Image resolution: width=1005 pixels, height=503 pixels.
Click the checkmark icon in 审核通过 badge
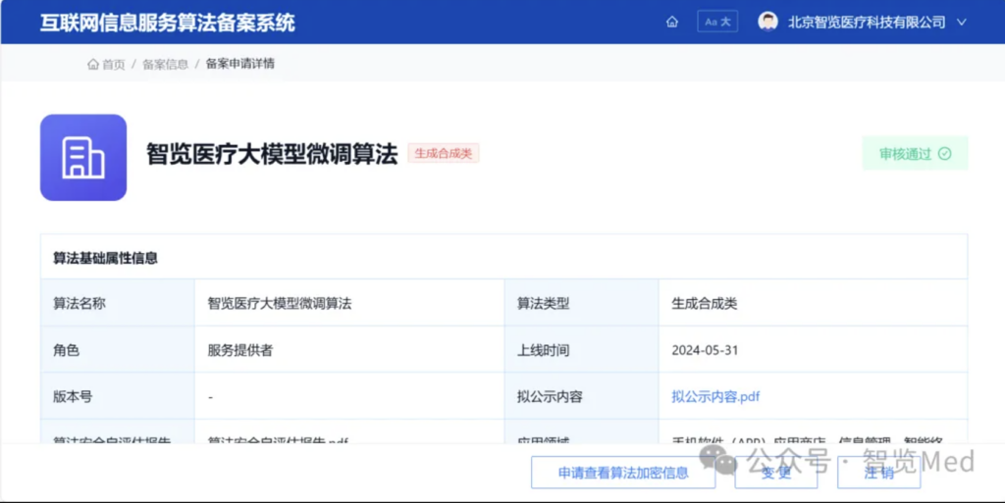(x=945, y=154)
